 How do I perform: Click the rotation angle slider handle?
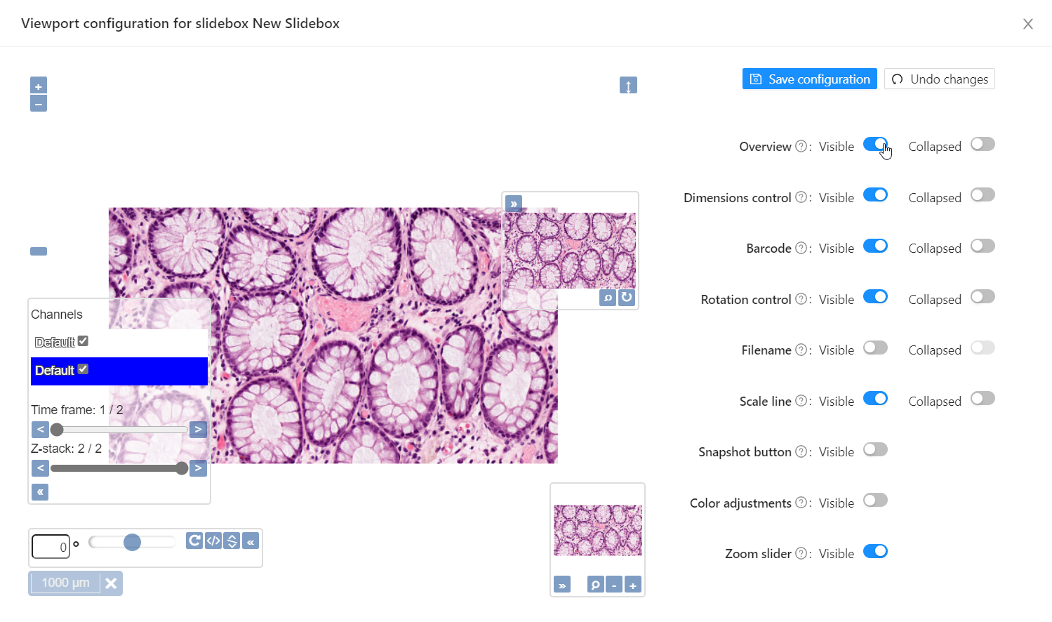click(132, 542)
